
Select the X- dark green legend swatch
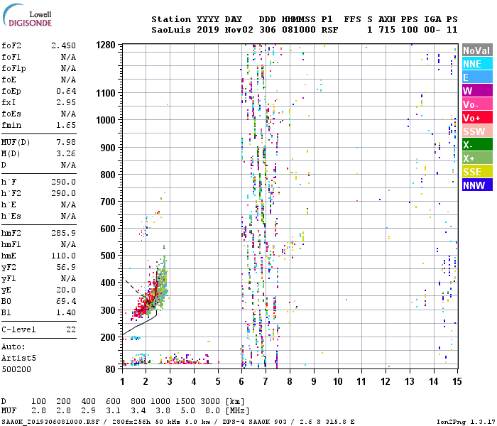(x=477, y=145)
